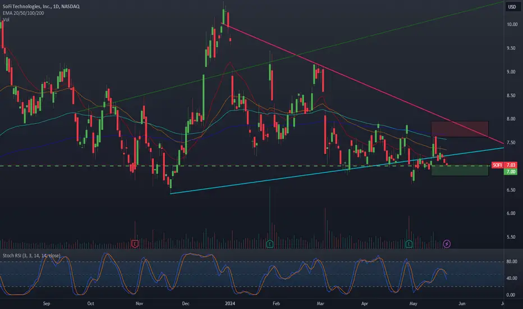The image size is (523, 309).
Task: Click the 9.00 price axis label
Action: [x=511, y=72]
